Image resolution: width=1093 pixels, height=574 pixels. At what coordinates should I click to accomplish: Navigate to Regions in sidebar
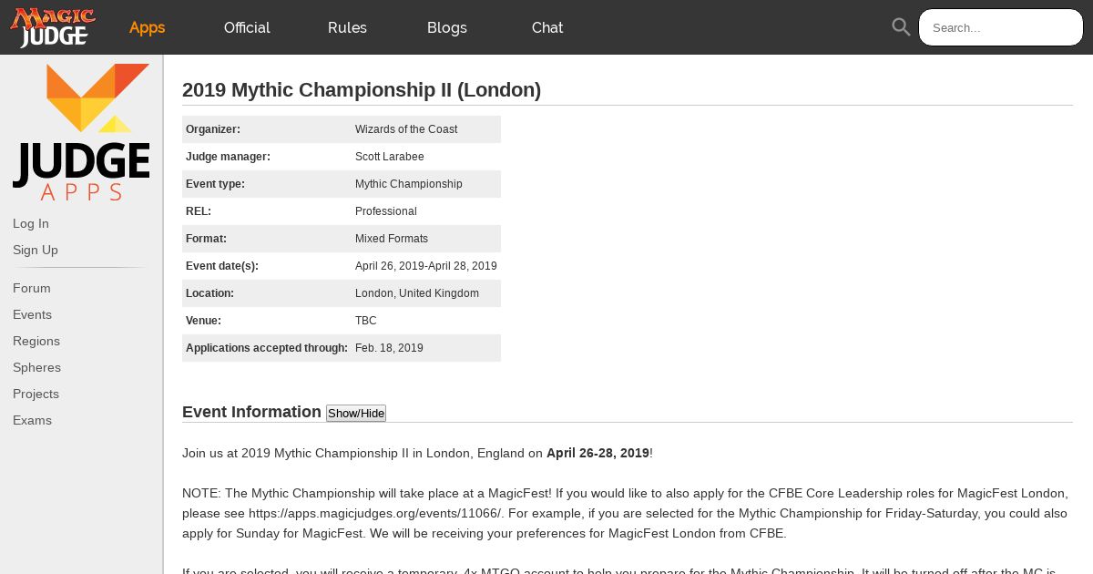point(36,341)
